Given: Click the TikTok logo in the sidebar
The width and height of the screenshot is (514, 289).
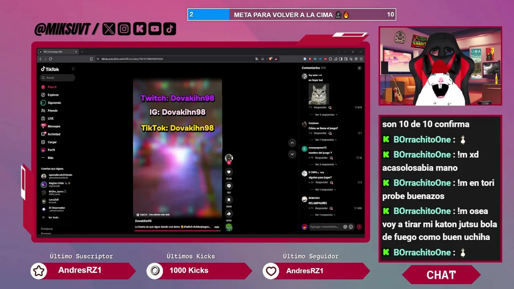Looking at the screenshot, I should (x=50, y=69).
